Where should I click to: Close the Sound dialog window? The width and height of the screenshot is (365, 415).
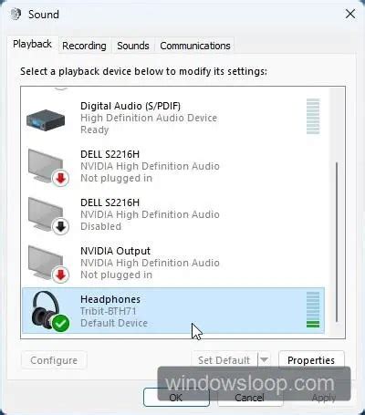[350, 14]
